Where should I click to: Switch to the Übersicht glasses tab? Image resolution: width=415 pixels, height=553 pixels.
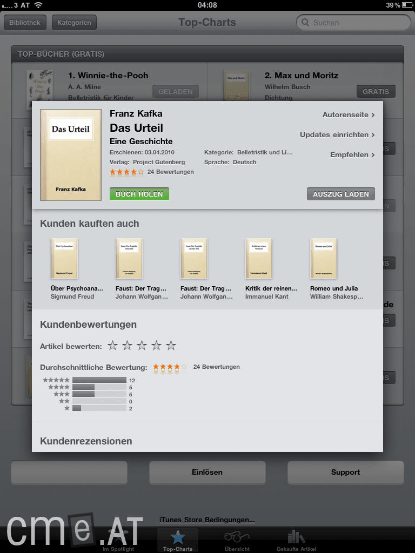click(x=237, y=540)
